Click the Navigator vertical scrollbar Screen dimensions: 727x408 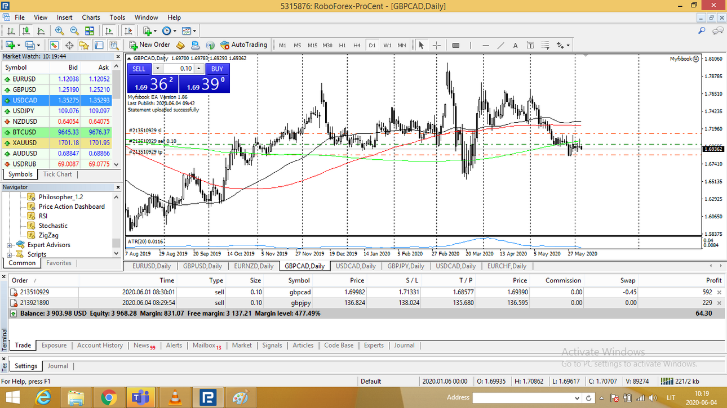coord(117,225)
